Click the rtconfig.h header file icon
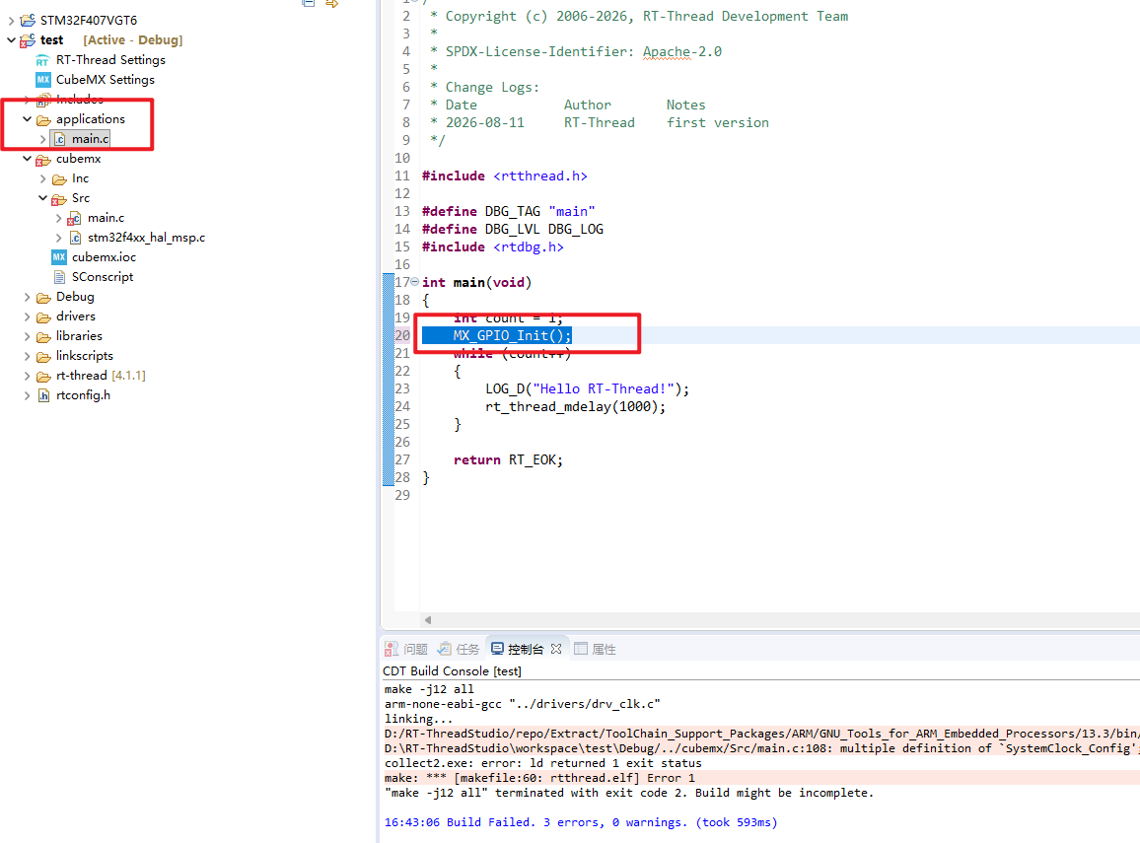 click(x=43, y=395)
